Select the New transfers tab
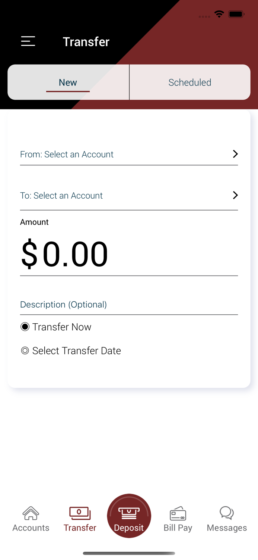The width and height of the screenshot is (258, 560). 68,82
